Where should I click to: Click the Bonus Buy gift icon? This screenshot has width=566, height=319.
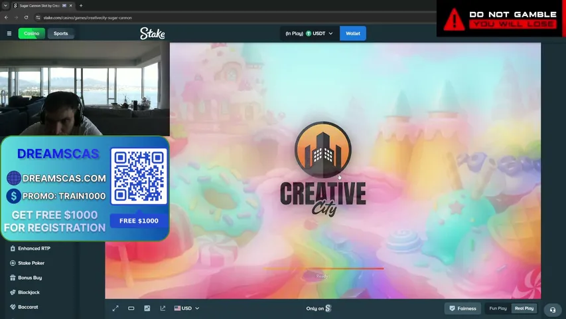(13, 278)
